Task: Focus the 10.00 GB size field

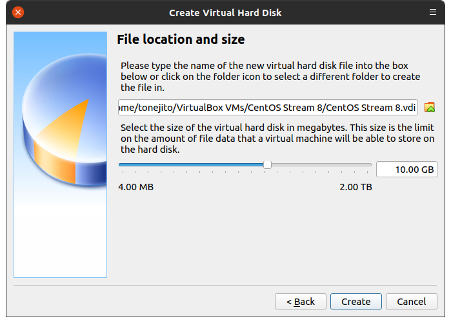Action: pyautogui.click(x=406, y=169)
